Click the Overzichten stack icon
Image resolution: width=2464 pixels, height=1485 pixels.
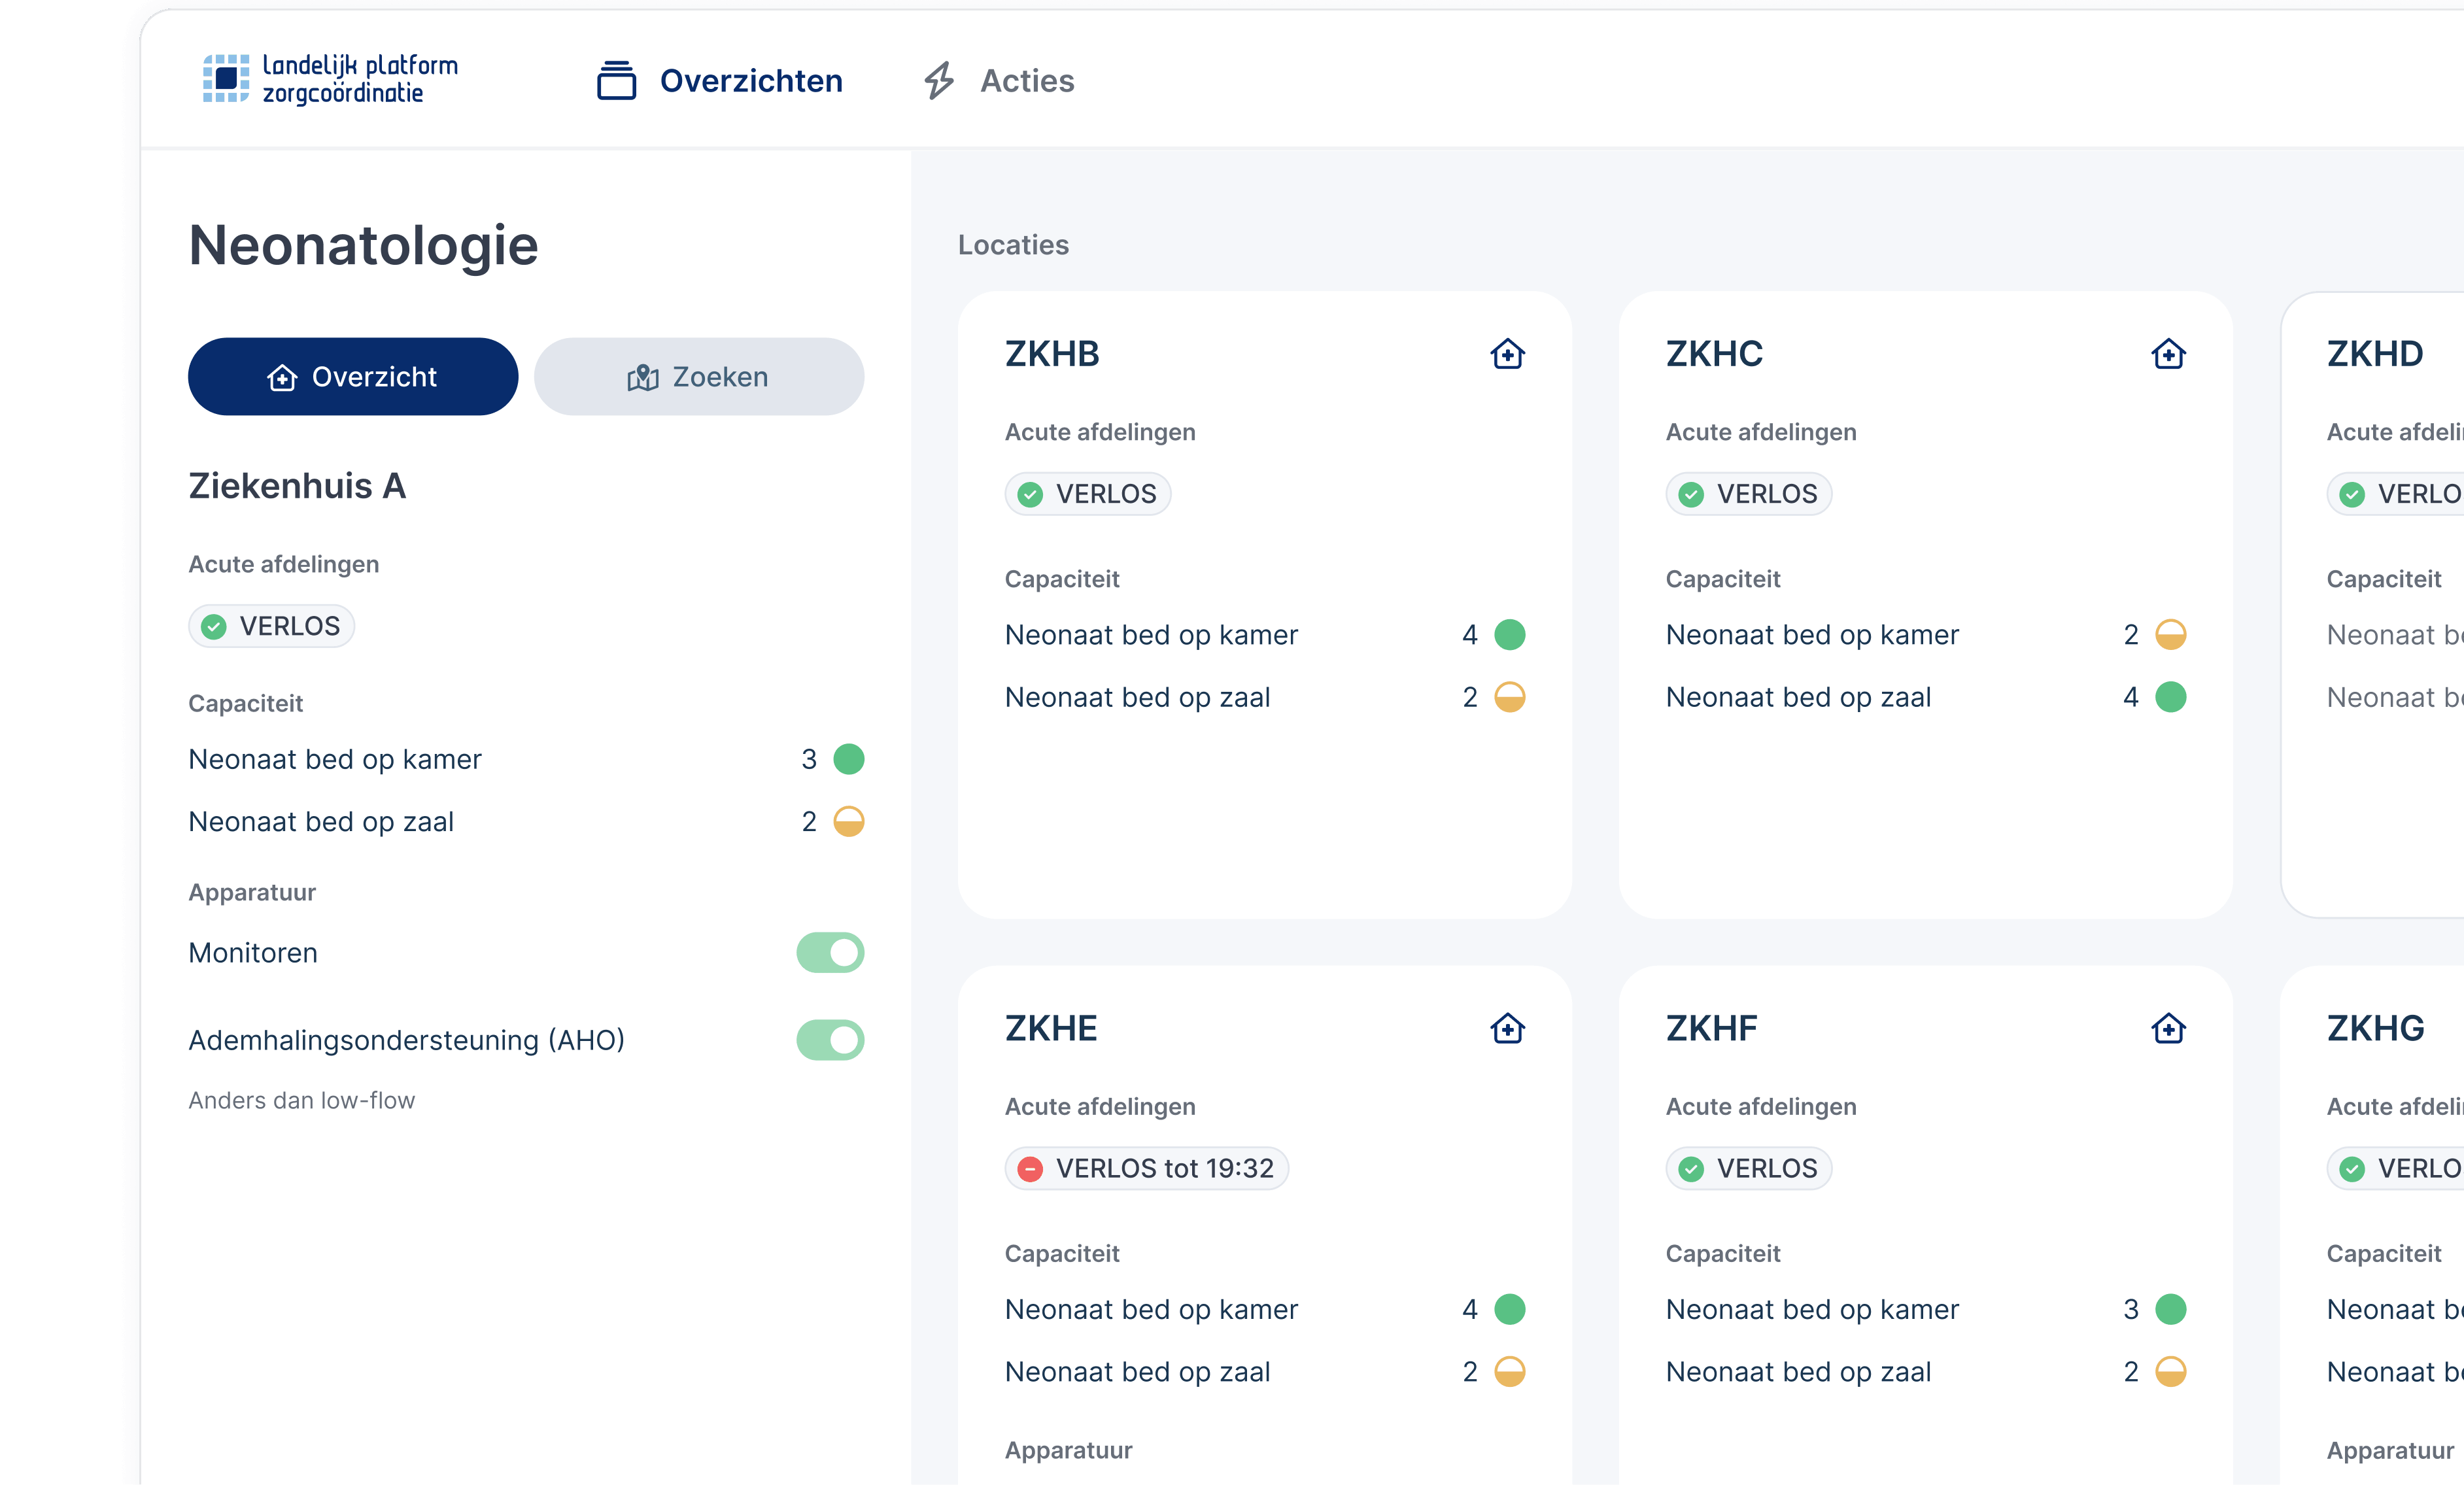click(x=616, y=80)
